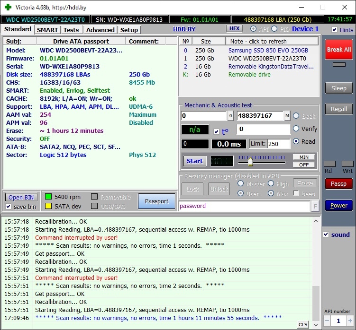Select the Verify radio button

click(296, 129)
